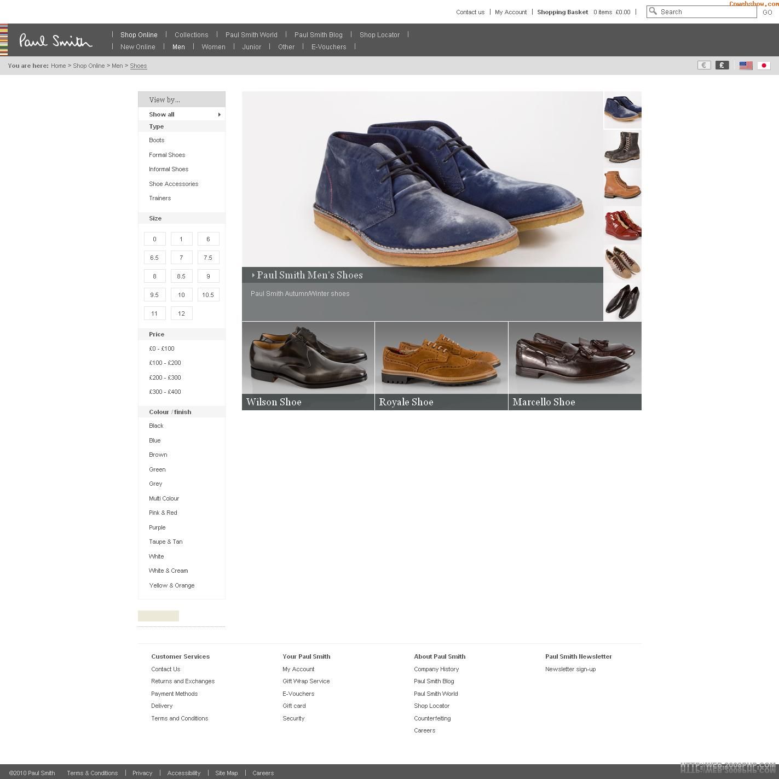Viewport: 779px width, 779px height.
Task: Filter by price £100 - £200
Action: pyautogui.click(x=165, y=363)
